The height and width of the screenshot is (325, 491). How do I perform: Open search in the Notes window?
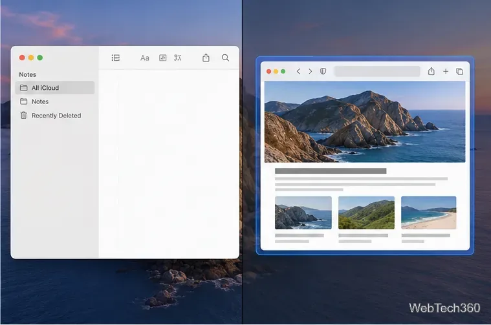[x=226, y=58]
